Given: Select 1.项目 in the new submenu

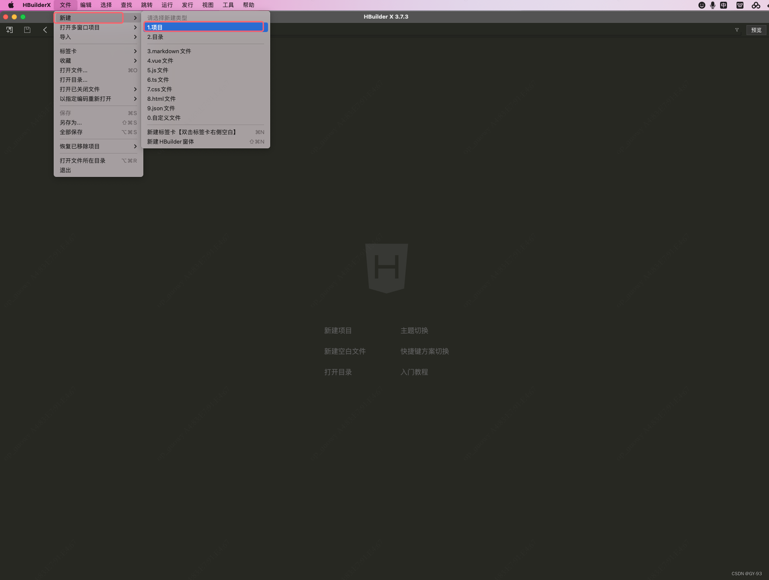Looking at the screenshot, I should (x=206, y=27).
